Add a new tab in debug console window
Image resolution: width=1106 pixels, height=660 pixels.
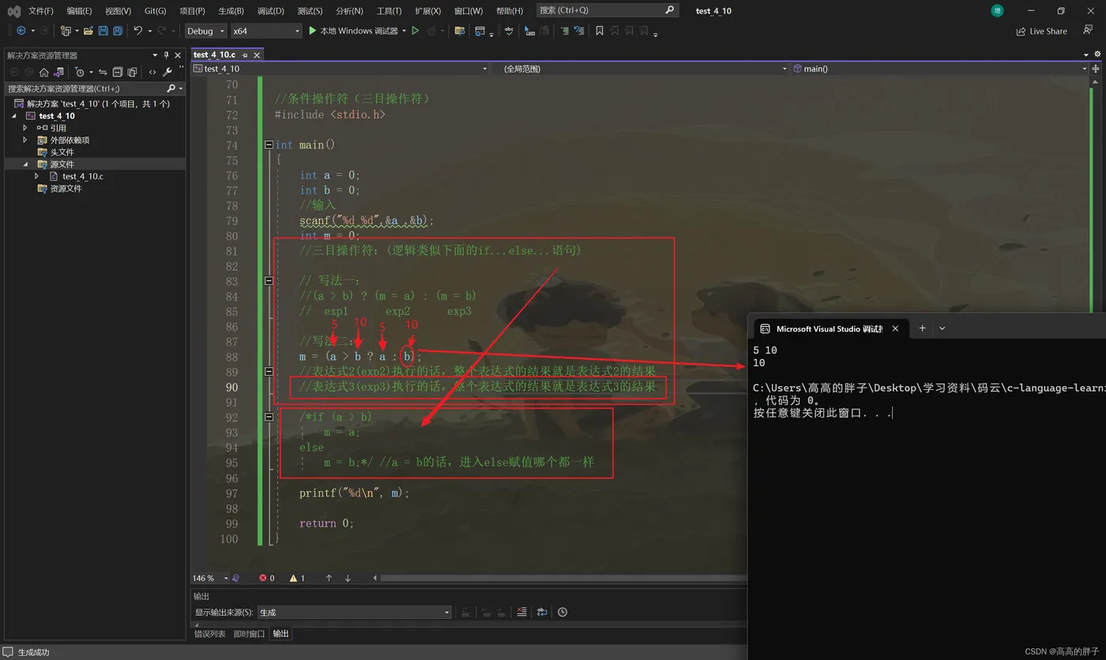(x=922, y=328)
